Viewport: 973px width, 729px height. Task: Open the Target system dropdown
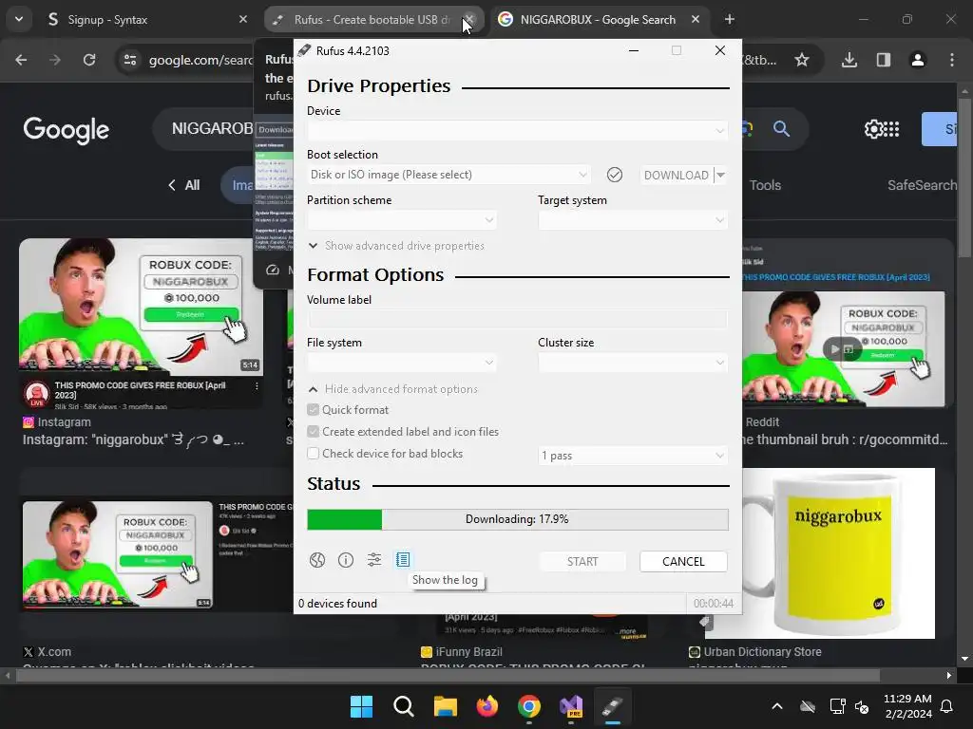pos(632,220)
